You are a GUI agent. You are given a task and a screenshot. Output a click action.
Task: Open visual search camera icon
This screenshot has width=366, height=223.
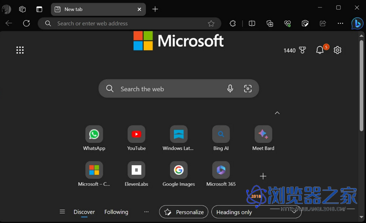click(x=248, y=89)
